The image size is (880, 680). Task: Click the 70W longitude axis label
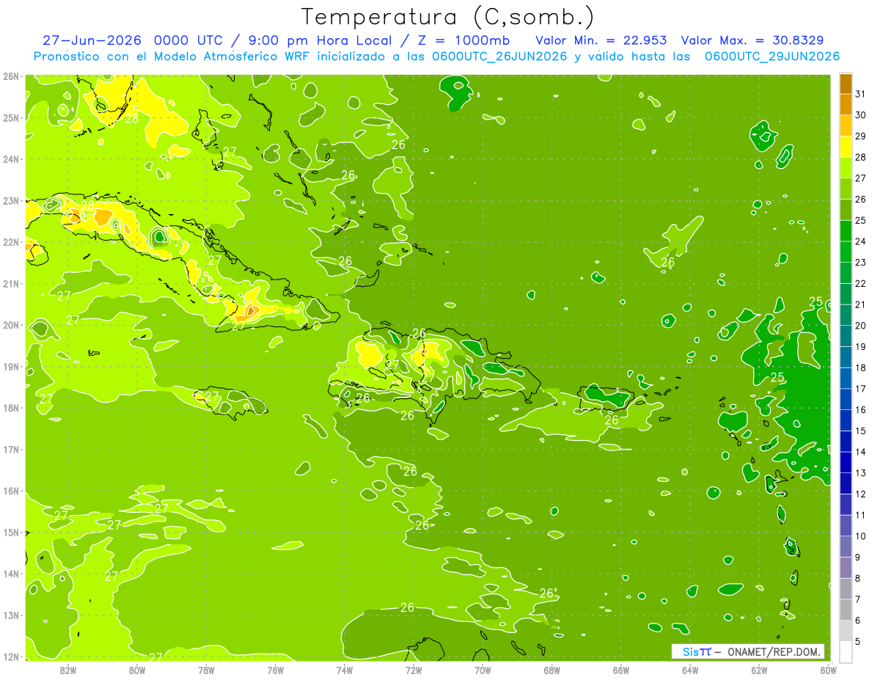coord(483,670)
